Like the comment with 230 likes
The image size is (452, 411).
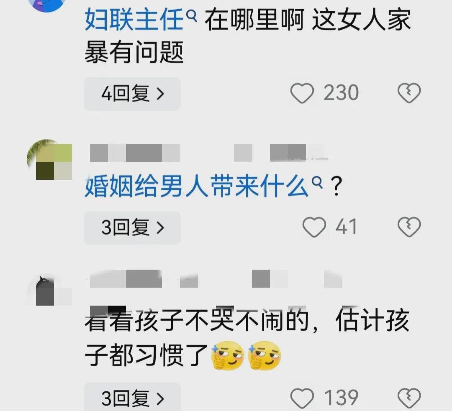(302, 93)
